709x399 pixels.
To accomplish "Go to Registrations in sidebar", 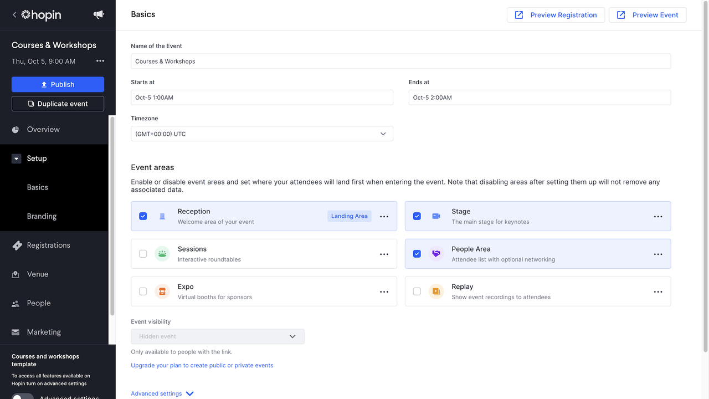I will (x=48, y=245).
